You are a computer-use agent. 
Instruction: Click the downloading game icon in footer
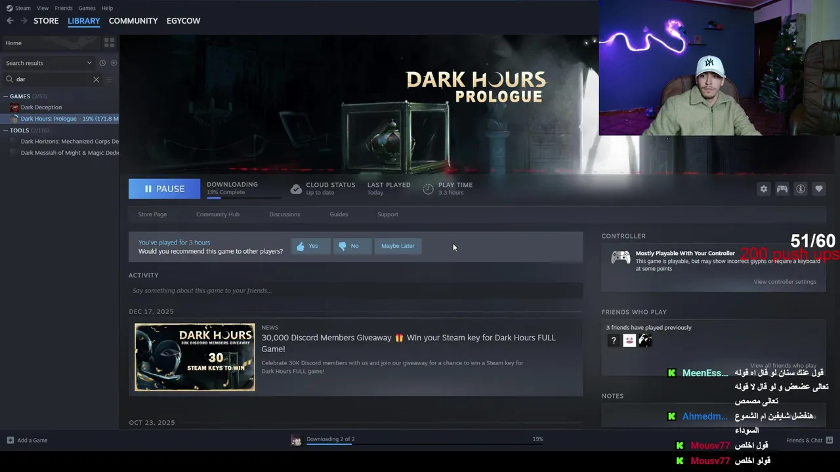point(296,441)
